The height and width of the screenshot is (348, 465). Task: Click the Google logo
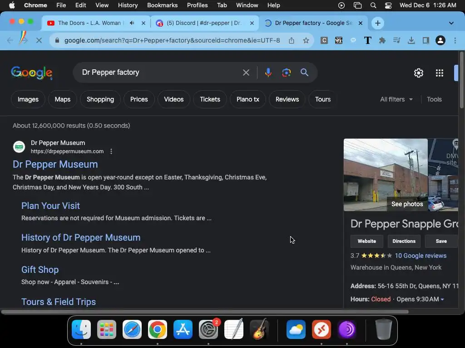tap(32, 73)
